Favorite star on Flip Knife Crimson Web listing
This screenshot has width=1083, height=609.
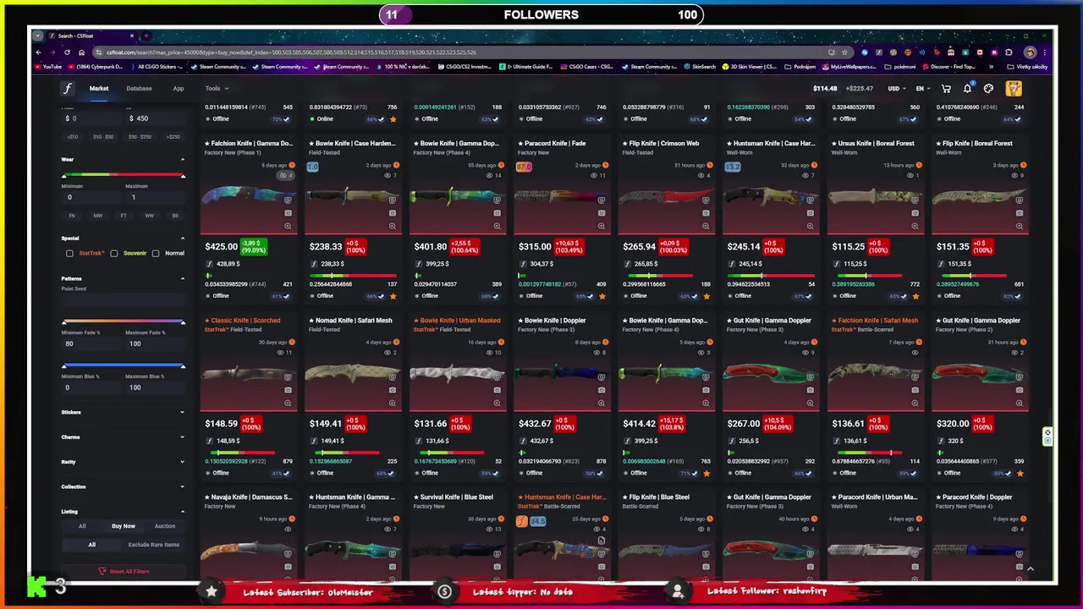pyautogui.click(x=706, y=296)
